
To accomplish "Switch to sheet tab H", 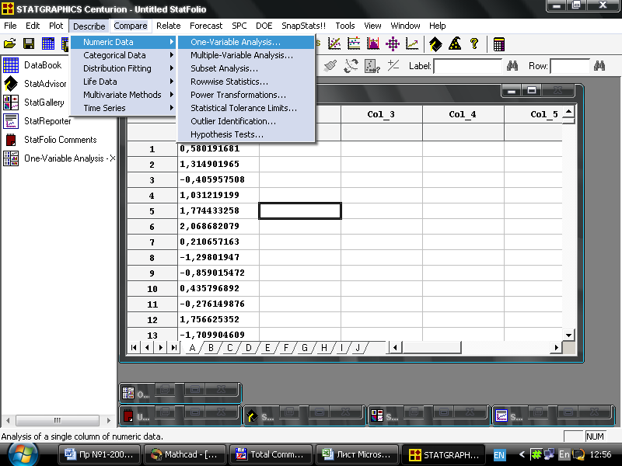I will [323, 347].
